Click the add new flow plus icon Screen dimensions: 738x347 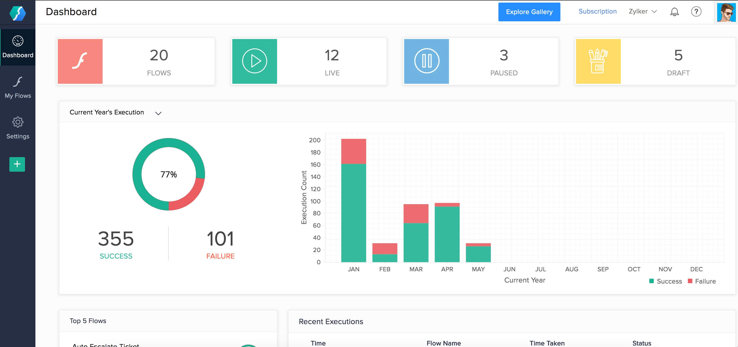17,164
